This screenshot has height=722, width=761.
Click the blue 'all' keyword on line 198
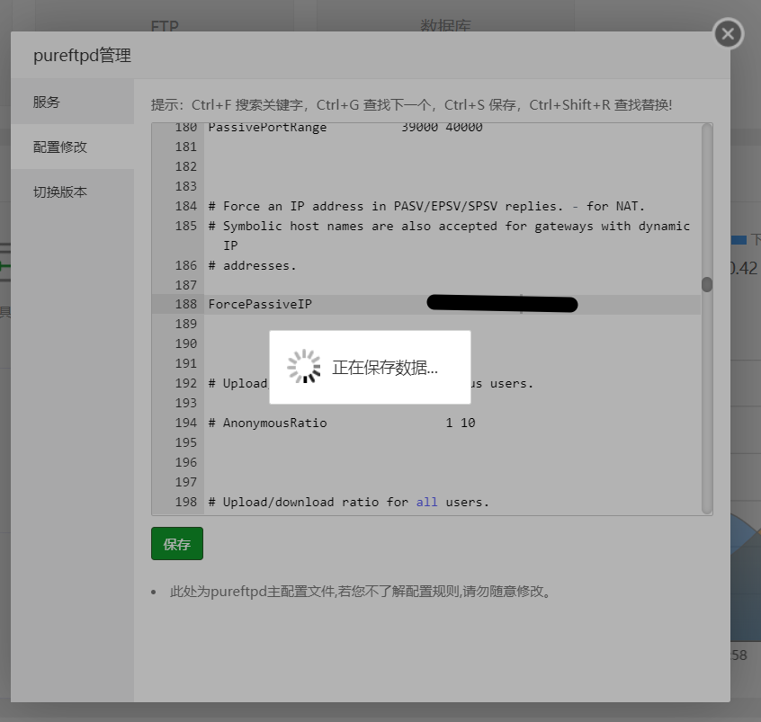pos(426,503)
